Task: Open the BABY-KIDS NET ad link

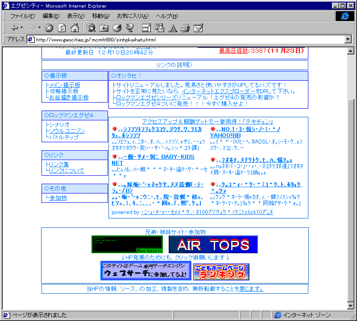Action: click(153, 160)
